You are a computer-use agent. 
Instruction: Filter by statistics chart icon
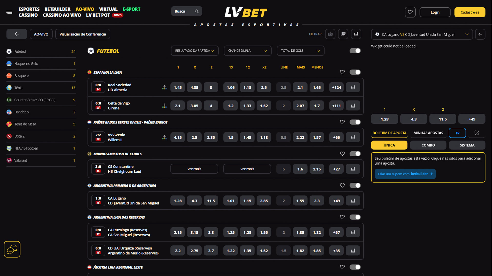point(356,34)
